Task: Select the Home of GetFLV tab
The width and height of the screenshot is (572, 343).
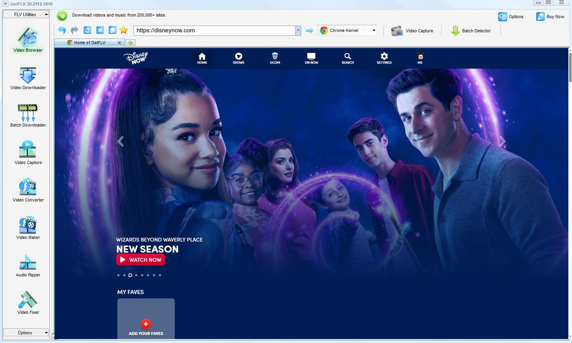Action: click(90, 43)
